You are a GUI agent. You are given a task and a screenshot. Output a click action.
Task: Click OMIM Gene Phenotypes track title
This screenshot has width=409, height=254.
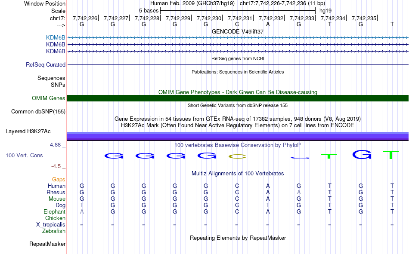(238, 92)
